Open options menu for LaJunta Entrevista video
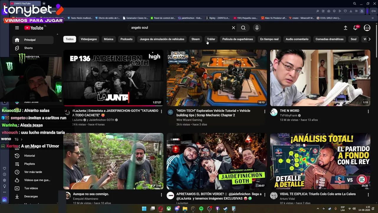The width and height of the screenshot is (378, 213). (161, 112)
